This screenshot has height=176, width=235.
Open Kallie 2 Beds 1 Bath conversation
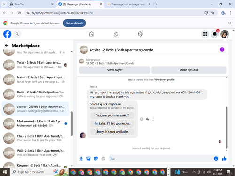[35, 94]
